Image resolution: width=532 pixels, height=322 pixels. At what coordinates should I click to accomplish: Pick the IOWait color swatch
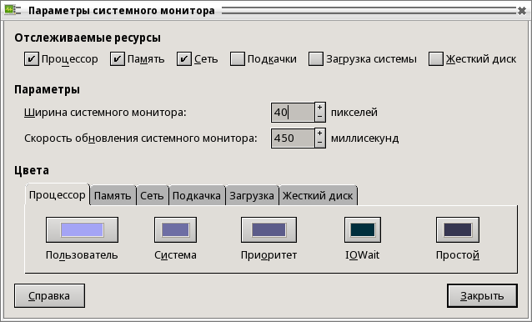[x=363, y=230]
